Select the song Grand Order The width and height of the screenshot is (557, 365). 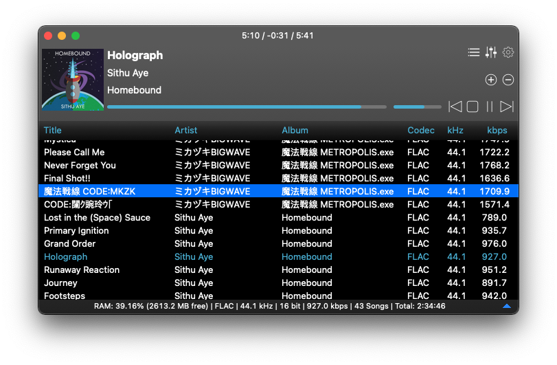[279, 243]
